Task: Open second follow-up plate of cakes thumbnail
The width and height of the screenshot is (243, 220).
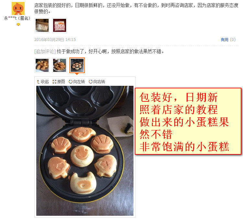Action: pyautogui.click(x=60, y=65)
